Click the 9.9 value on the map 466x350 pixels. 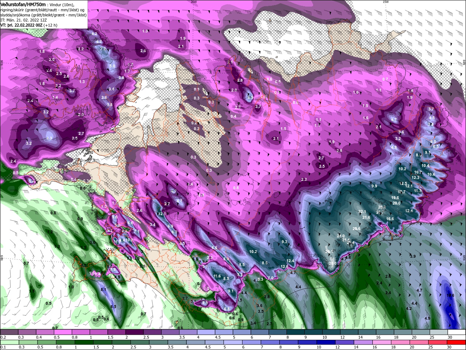tap(374, 186)
